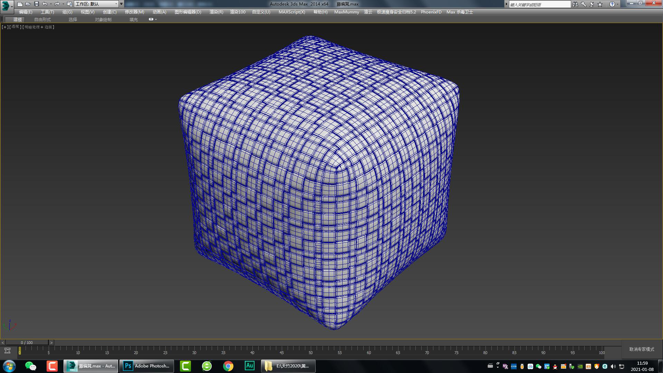
Task: Click the keyword search input field
Action: point(539,4)
